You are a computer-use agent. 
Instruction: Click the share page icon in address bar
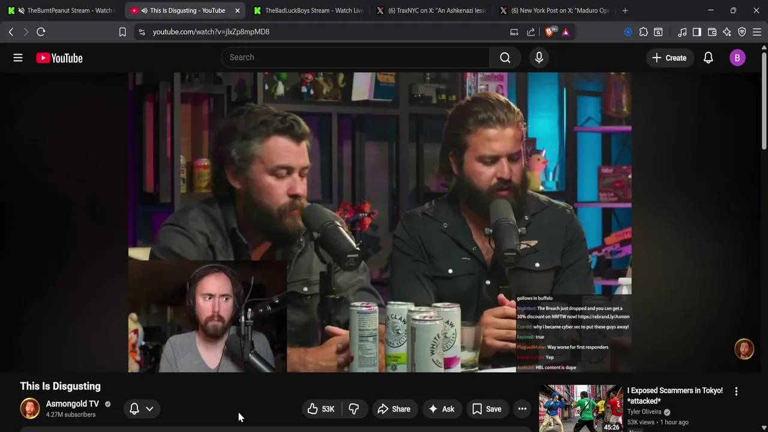coord(531,32)
